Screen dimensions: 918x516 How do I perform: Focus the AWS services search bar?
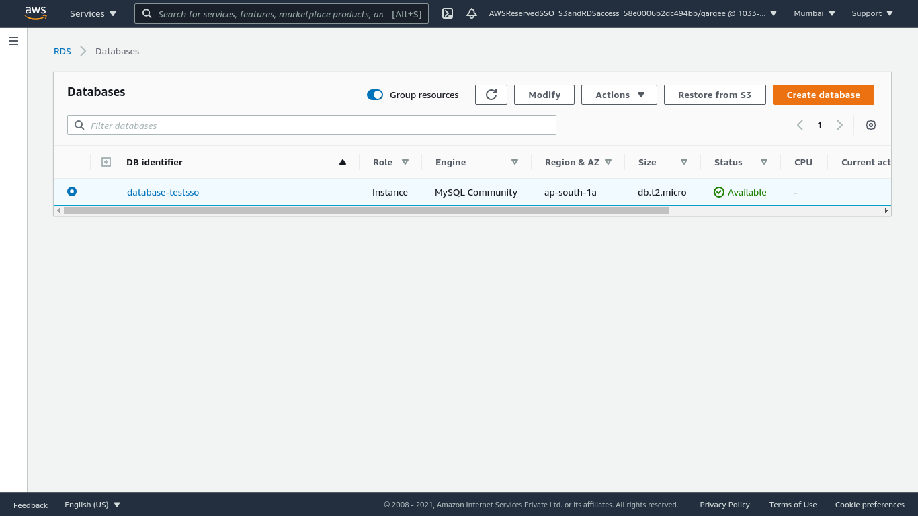pyautogui.click(x=282, y=13)
